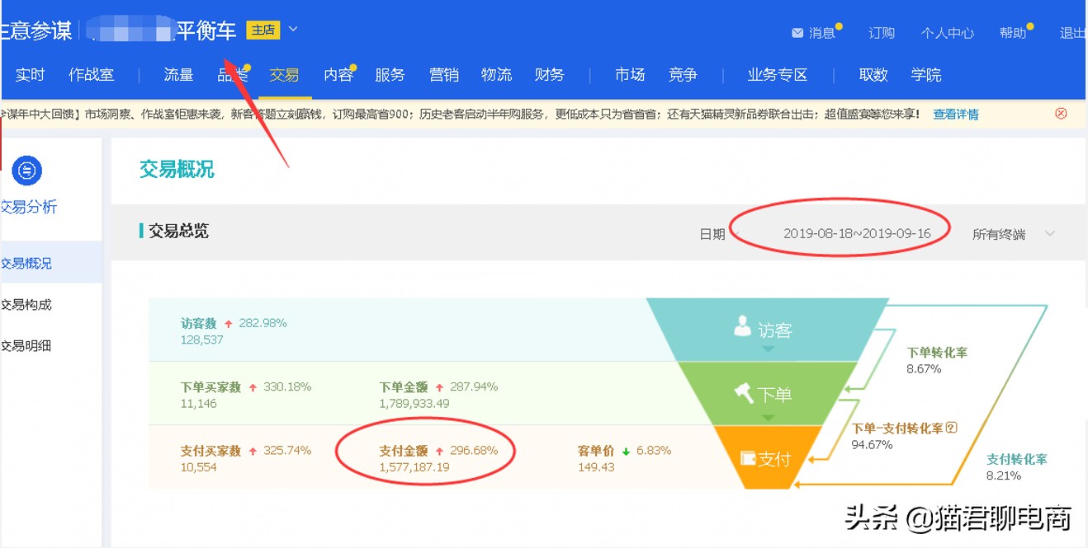
Task: Expand the store name chevron in the header
Action: pos(295,29)
